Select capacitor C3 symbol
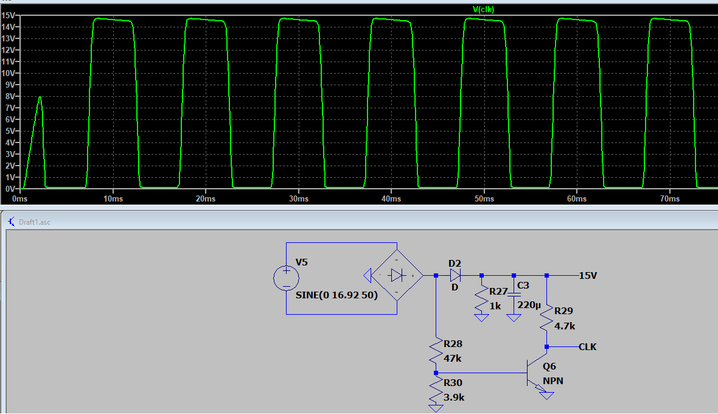This screenshot has width=718, height=414. [514, 295]
